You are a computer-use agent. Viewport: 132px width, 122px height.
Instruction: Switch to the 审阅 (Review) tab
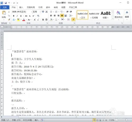56,7
